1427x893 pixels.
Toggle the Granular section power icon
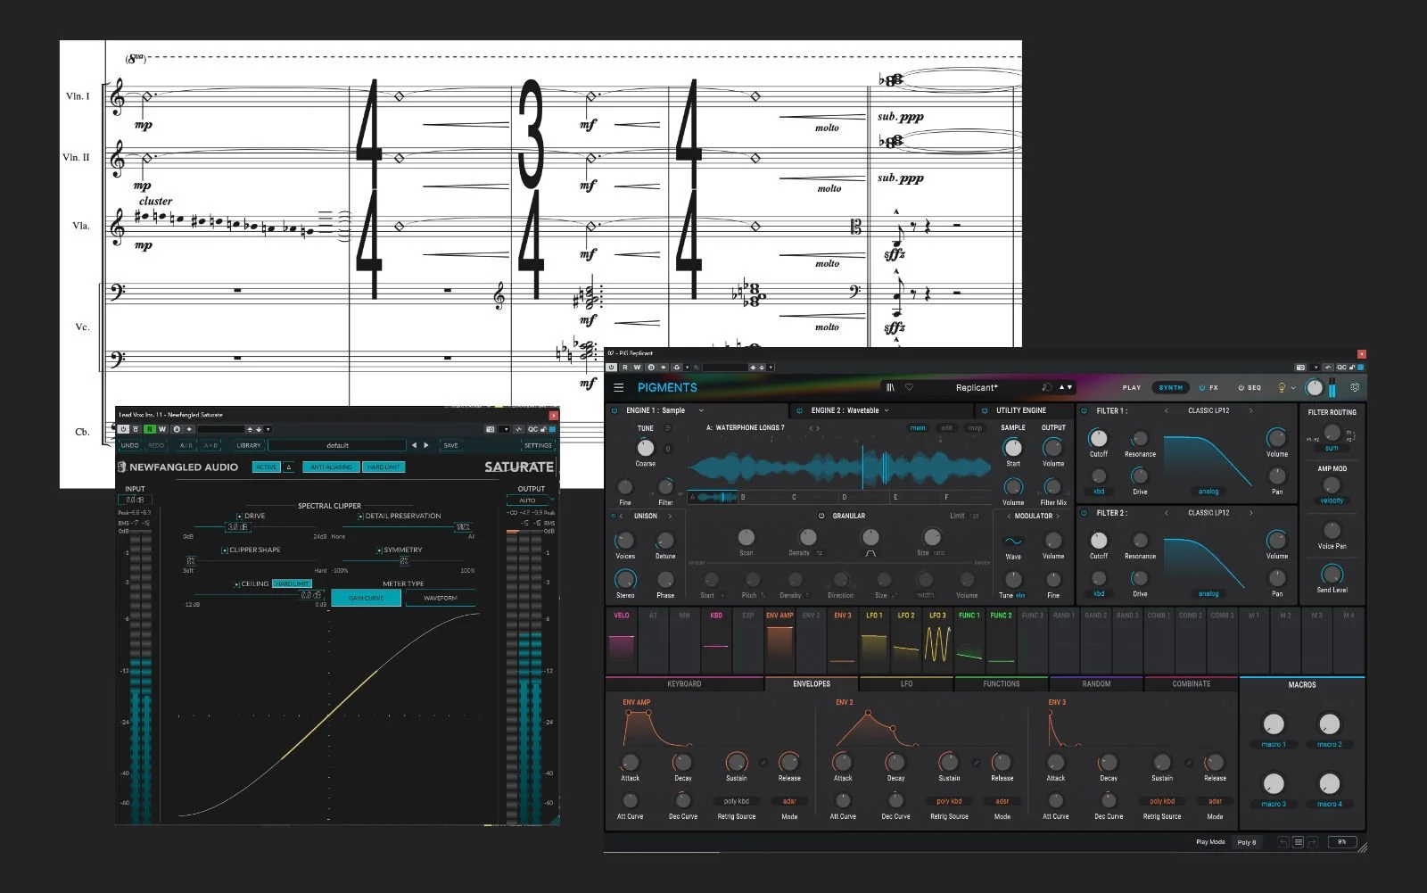point(821,516)
